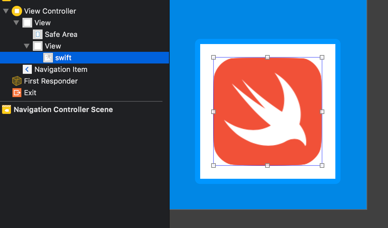Click the top-level View's white square icon
This screenshot has height=228, width=388.
[27, 23]
